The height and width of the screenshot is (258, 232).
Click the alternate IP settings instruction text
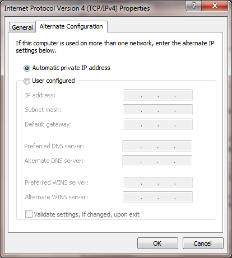coord(115,46)
